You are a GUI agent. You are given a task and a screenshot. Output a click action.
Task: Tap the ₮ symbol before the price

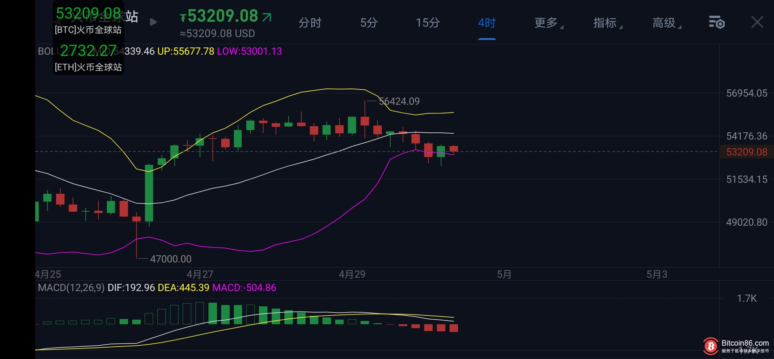pyautogui.click(x=183, y=18)
